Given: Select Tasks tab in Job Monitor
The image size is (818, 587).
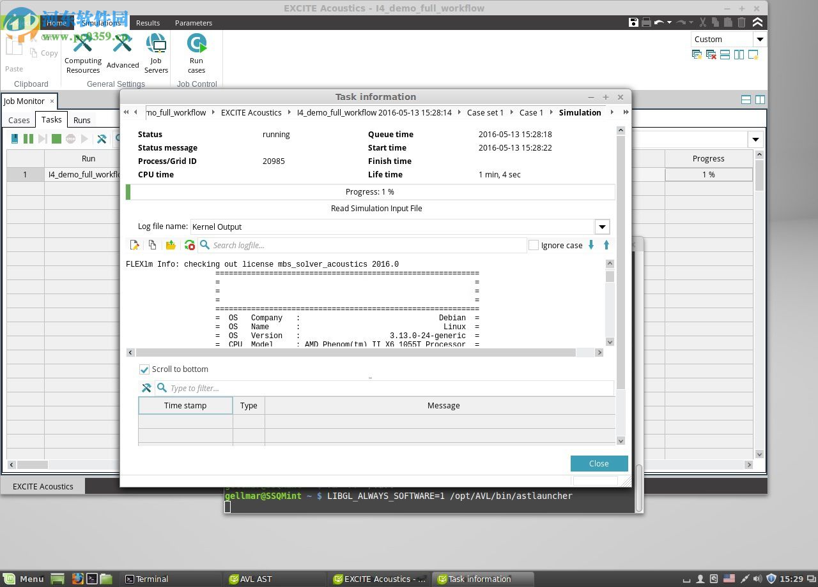Looking at the screenshot, I should pos(51,119).
